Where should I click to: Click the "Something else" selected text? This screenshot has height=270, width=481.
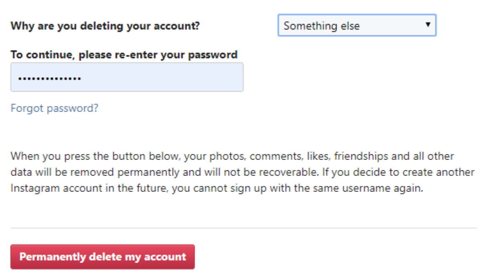[x=321, y=26]
